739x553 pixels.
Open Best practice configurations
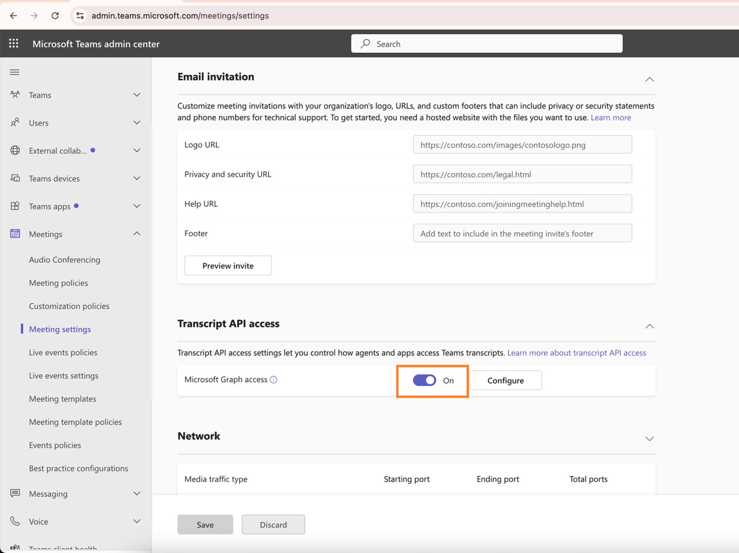pyautogui.click(x=79, y=468)
